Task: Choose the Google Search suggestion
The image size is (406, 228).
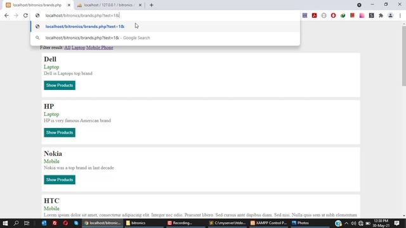Action: click(x=165, y=38)
